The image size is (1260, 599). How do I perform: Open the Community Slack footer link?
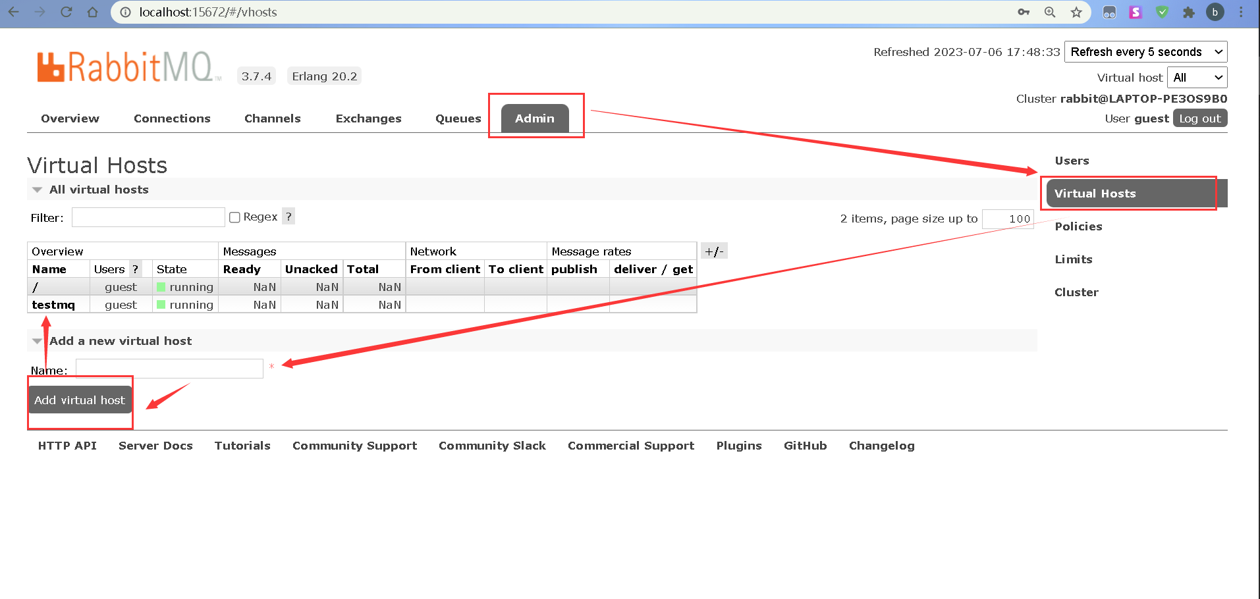point(492,446)
